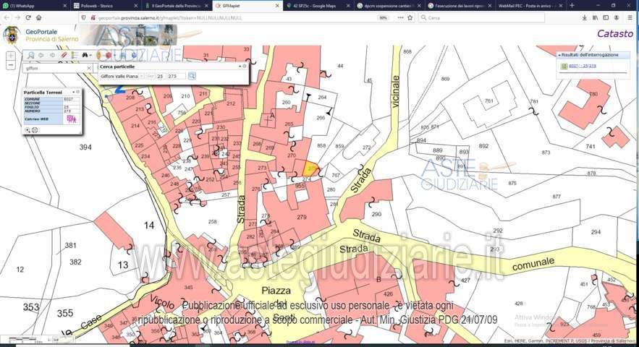
Task: Clear the giffoni search text box
Action: pyautogui.click(x=89, y=68)
